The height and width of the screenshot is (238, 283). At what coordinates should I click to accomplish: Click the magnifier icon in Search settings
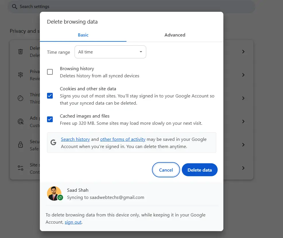15,6
